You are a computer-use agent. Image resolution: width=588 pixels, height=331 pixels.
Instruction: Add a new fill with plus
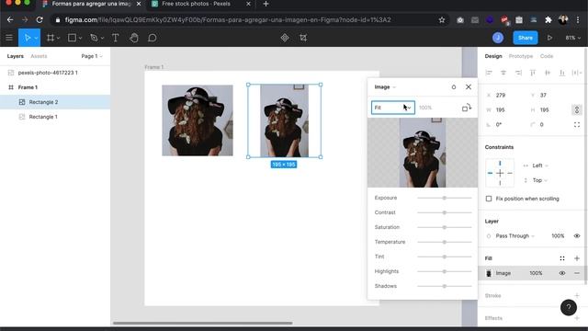(577, 258)
